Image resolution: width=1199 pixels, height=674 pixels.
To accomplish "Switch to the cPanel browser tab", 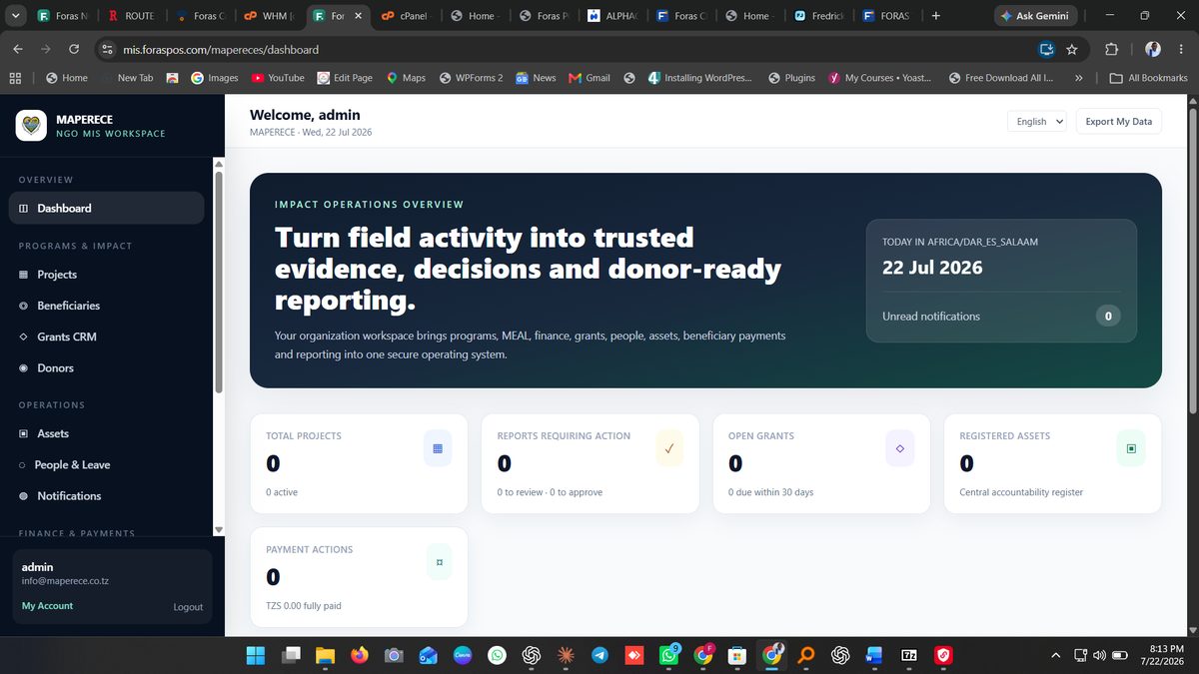I will tap(404, 16).
